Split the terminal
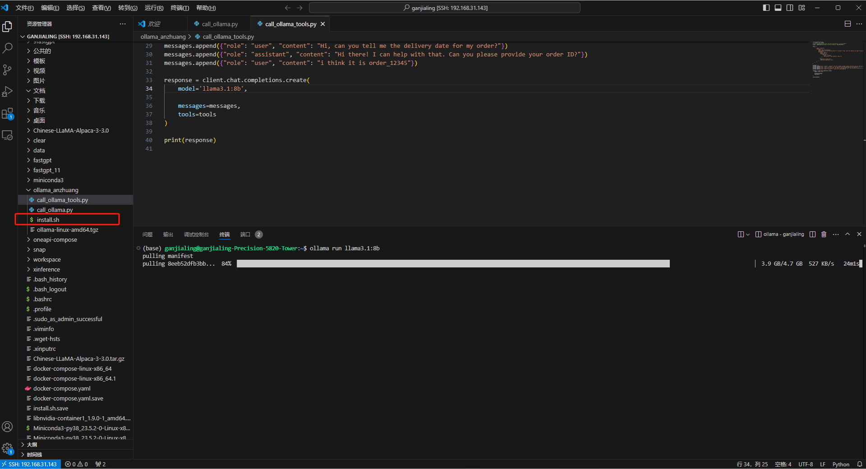This screenshot has height=469, width=866. click(812, 234)
